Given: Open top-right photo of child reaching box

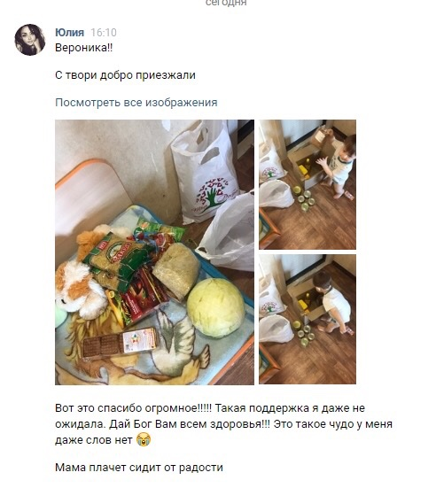Looking at the screenshot, I should pyautogui.click(x=308, y=184).
